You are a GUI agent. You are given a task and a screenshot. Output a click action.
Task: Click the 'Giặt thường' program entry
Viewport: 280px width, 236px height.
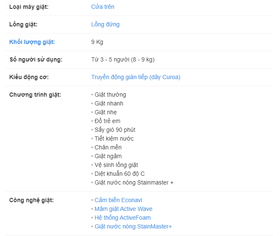click(110, 95)
